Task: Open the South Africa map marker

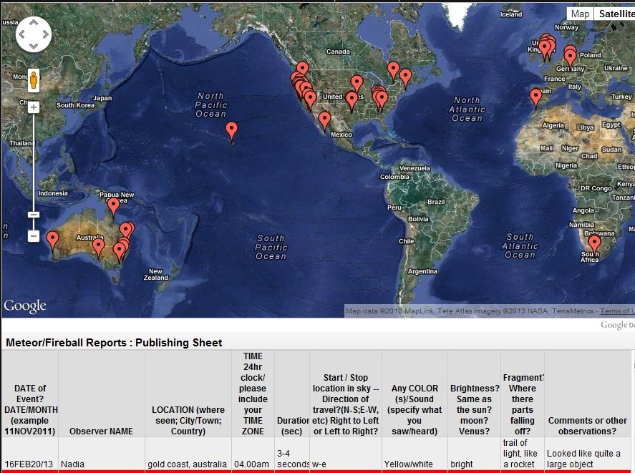Action: 593,244
